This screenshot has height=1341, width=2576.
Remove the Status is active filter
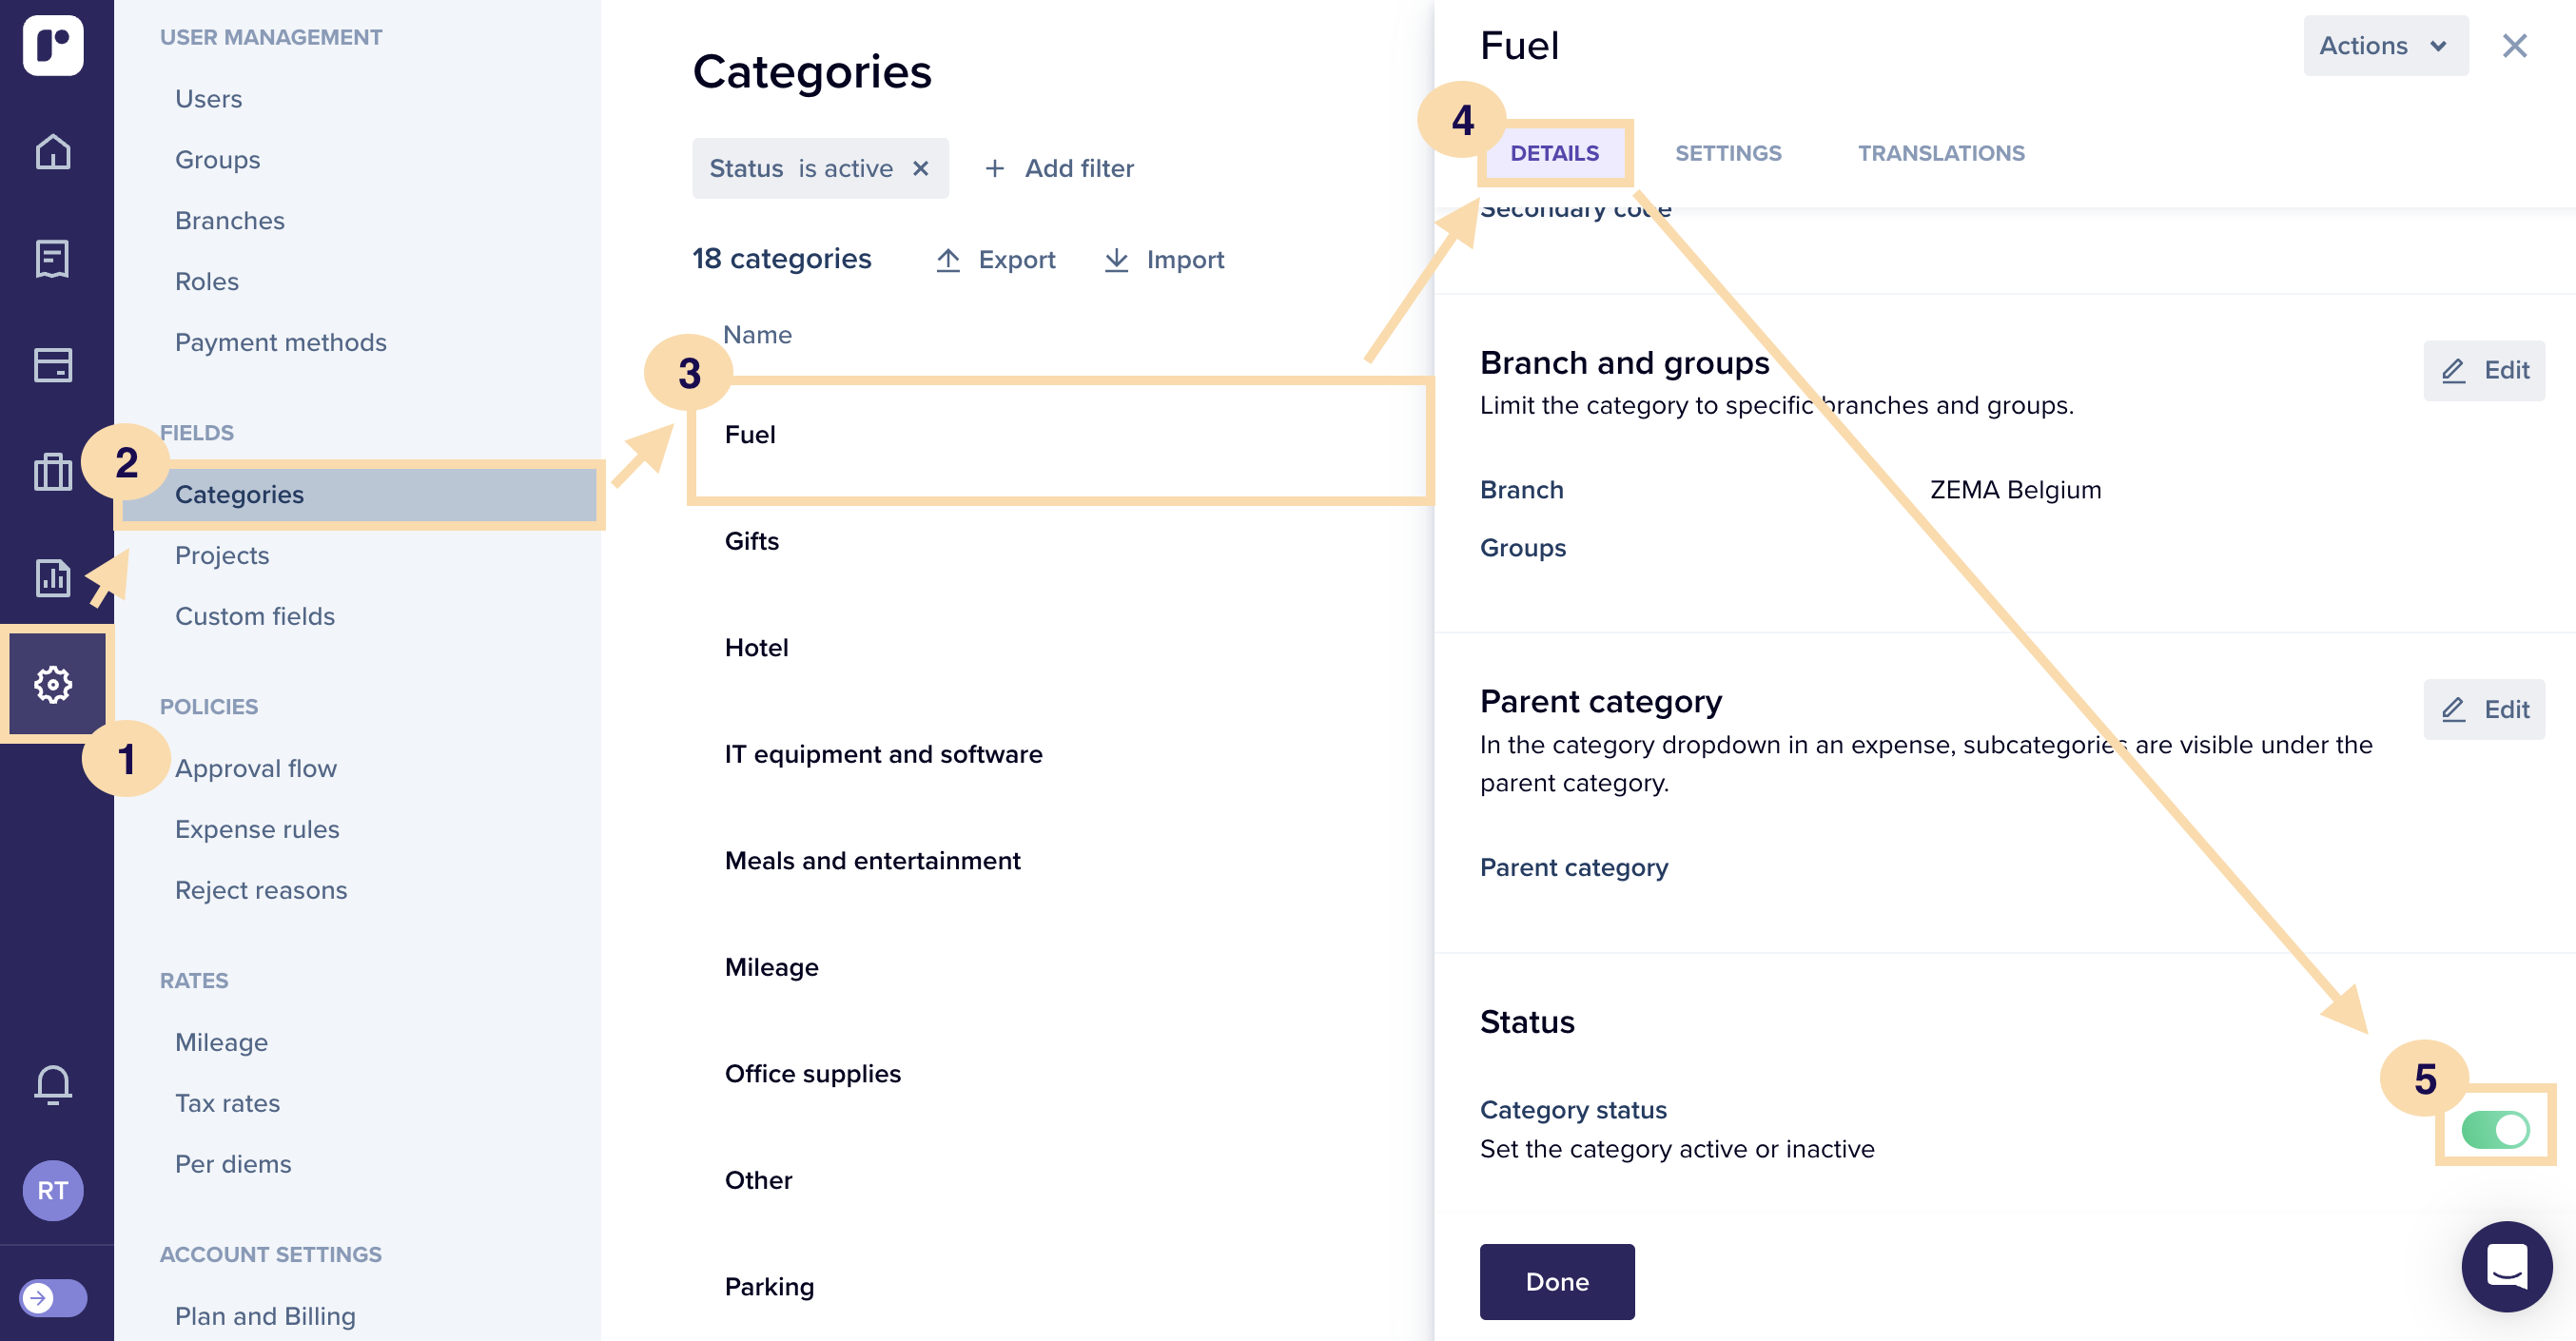click(x=921, y=168)
